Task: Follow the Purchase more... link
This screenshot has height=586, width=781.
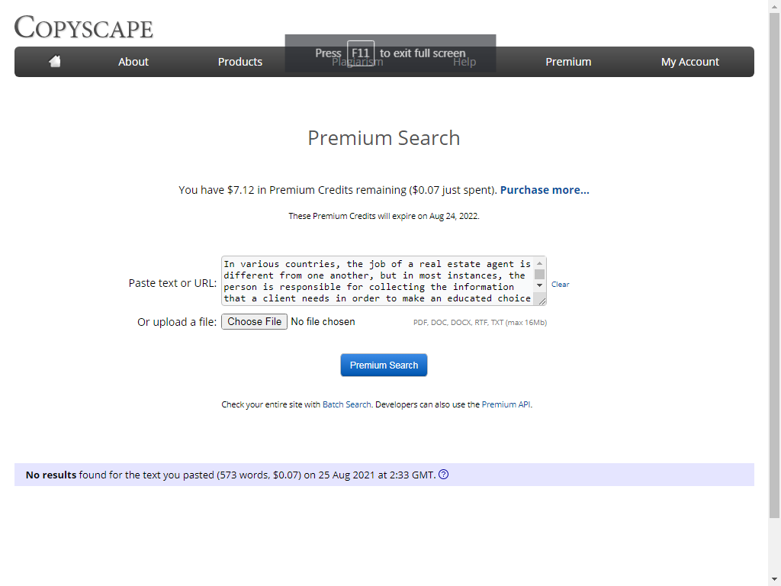Action: click(545, 190)
